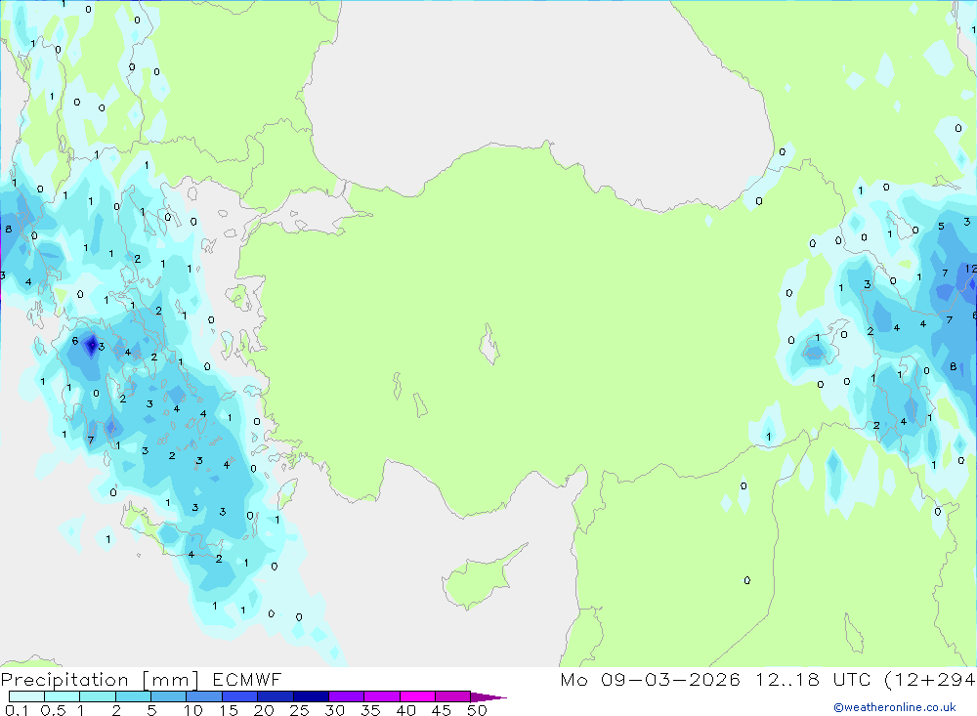Click the "(12+294" forecast offset text
The width and height of the screenshot is (977, 716).
[x=930, y=680]
